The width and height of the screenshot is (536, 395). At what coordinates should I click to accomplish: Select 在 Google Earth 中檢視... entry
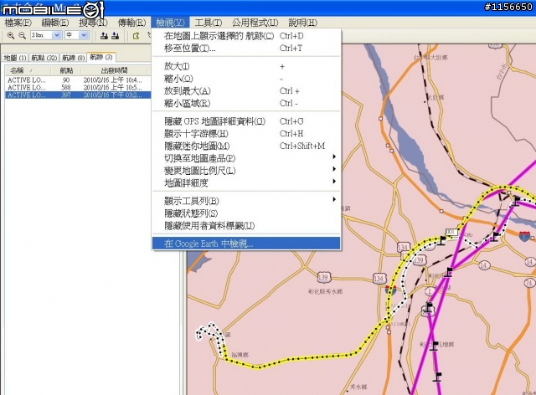coord(246,244)
